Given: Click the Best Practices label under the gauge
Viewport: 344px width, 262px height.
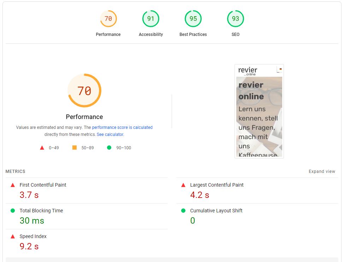Looking at the screenshot, I should [193, 35].
